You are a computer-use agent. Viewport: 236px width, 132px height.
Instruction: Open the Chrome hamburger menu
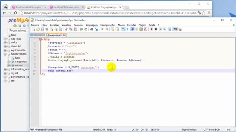point(209,13)
